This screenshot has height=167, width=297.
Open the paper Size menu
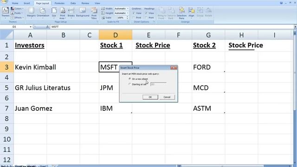tap(54, 13)
